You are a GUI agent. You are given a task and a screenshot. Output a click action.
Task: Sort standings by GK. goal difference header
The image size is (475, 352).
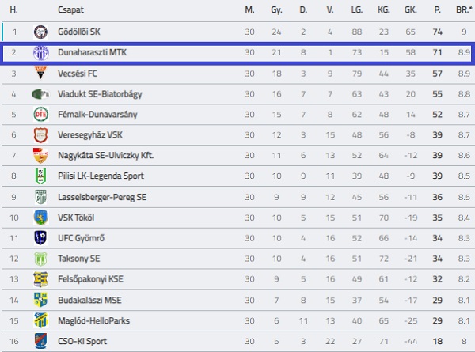410,10
